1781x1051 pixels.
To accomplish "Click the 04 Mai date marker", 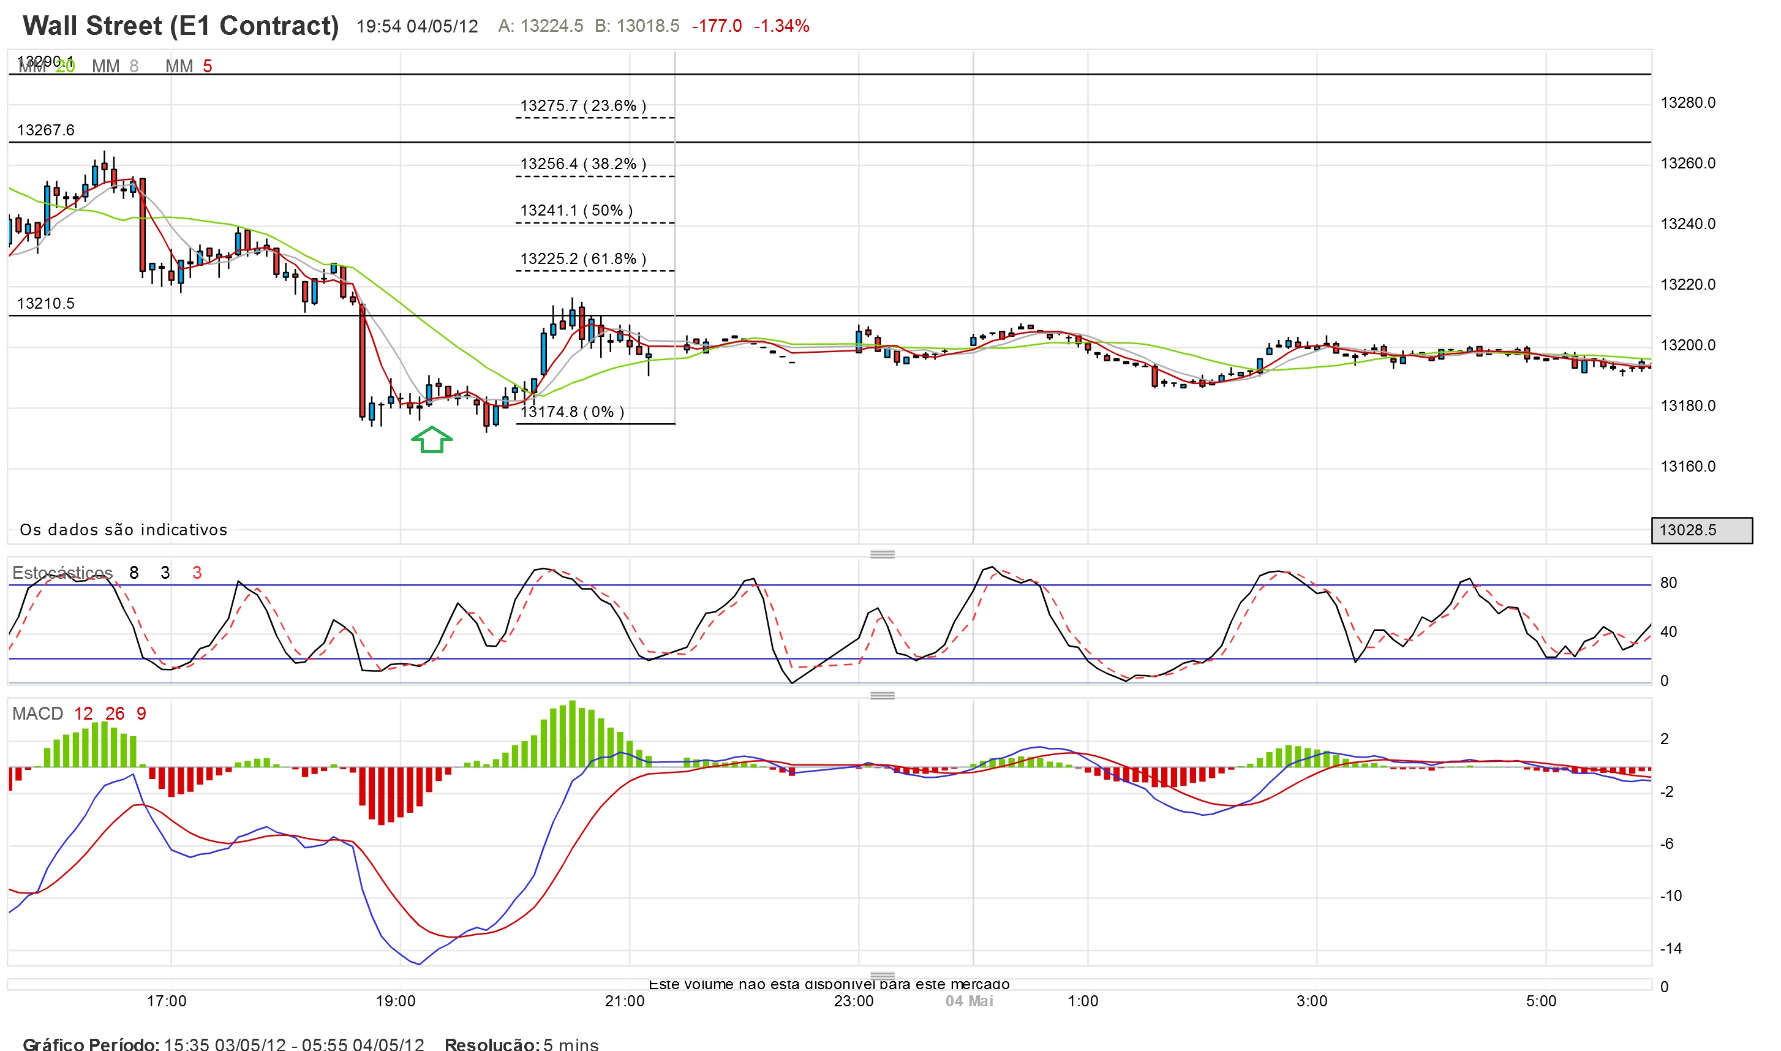I will tap(970, 1001).
